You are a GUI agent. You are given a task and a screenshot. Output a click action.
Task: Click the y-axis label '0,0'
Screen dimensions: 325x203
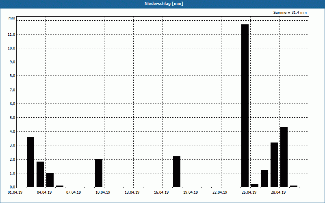[x=12, y=187]
